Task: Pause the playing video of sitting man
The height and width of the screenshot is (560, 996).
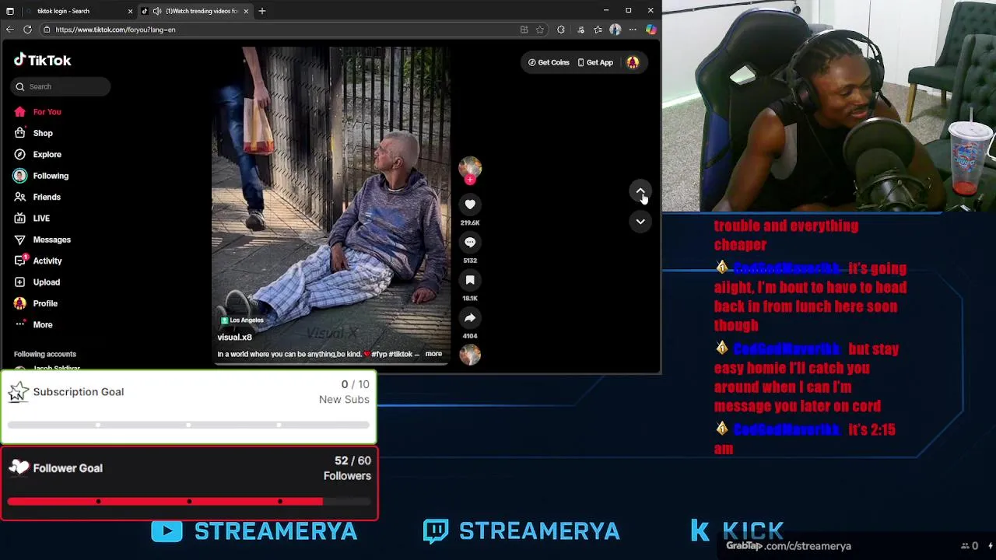Action: tap(331, 206)
